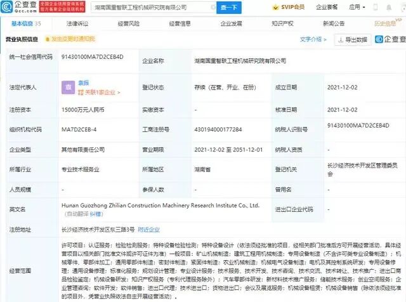Open the 文字介绍 link
Image resolution: width=406 pixels, height=302 pixels.
[313, 39]
